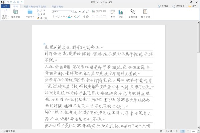Toggle italic text formatting
The width and height of the screenshot is (200, 133).
[x=53, y=16]
